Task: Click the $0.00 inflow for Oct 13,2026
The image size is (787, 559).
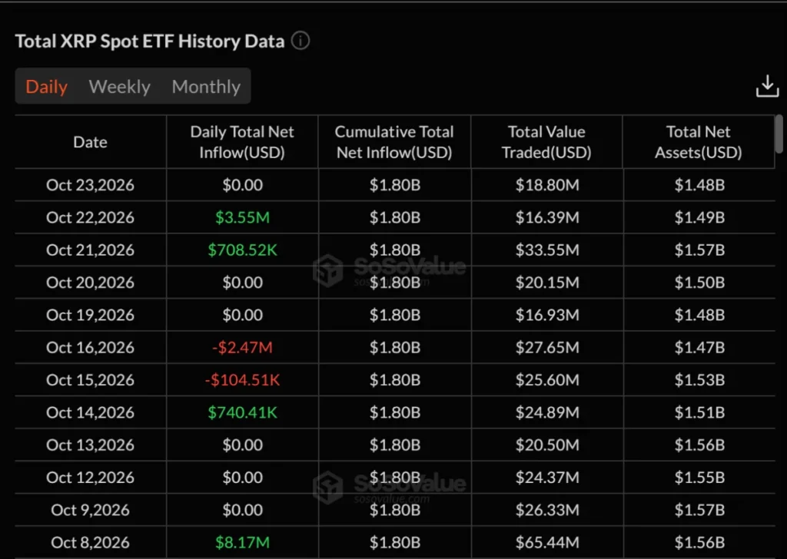Action: point(242,445)
